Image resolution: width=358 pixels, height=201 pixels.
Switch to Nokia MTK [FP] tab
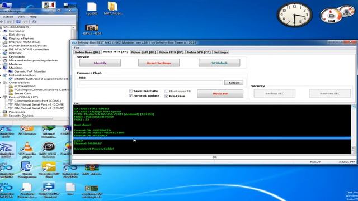(171, 52)
